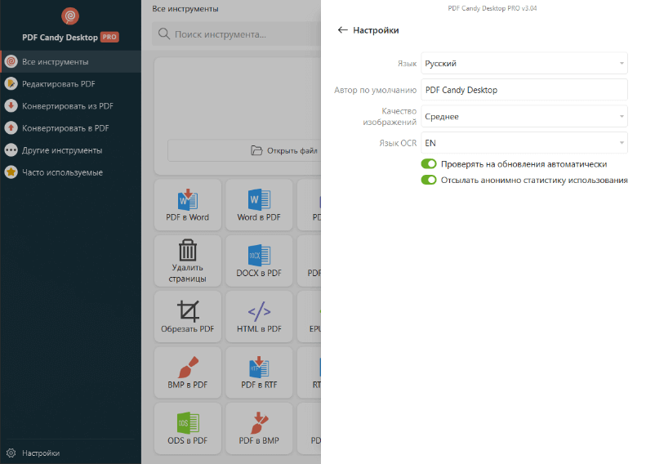Viewport: 664px width, 464px height.
Task: Click the Поиск инструмента search field
Action: click(x=236, y=33)
